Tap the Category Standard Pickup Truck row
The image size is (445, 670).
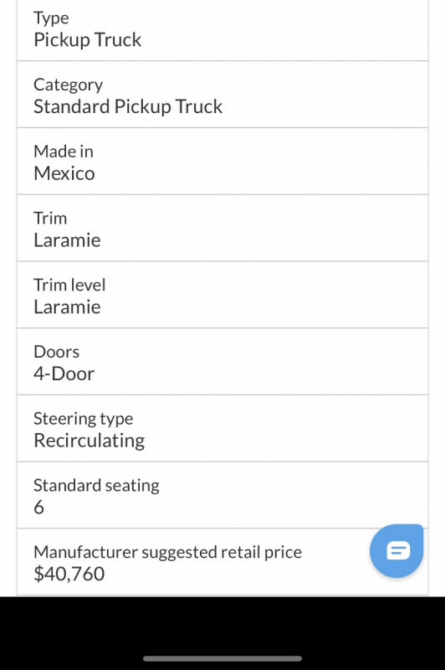(222, 95)
